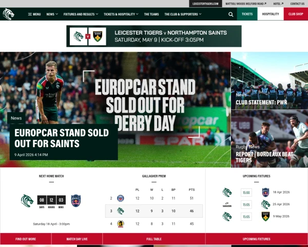Expand the News dropdown
308x247 pixels.
[52, 14]
